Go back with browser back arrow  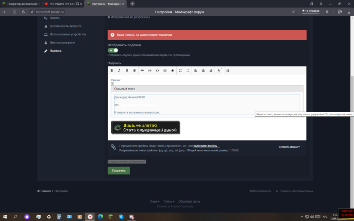5,12
